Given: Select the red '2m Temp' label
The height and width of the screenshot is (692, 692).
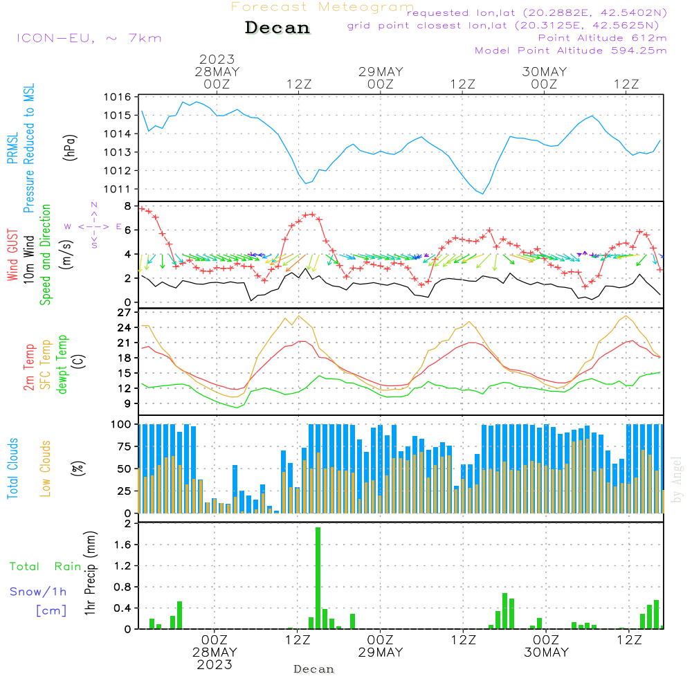Looking at the screenshot, I should (x=28, y=367).
